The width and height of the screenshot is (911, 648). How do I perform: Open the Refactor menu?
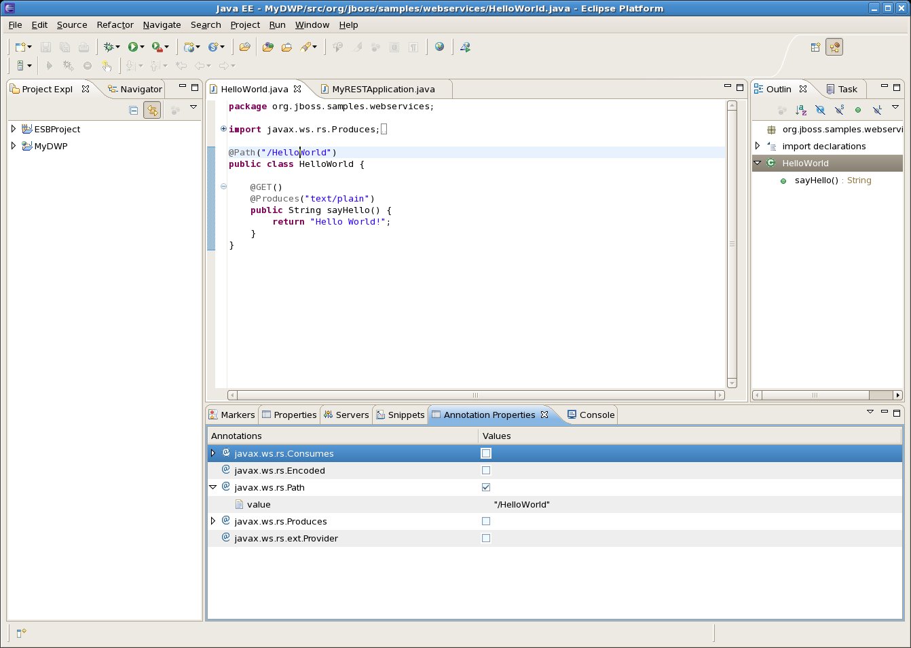point(115,24)
